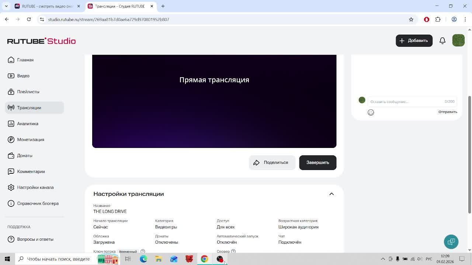472x265 pixels.
Task: Click the Добавить button
Action: [414, 40]
